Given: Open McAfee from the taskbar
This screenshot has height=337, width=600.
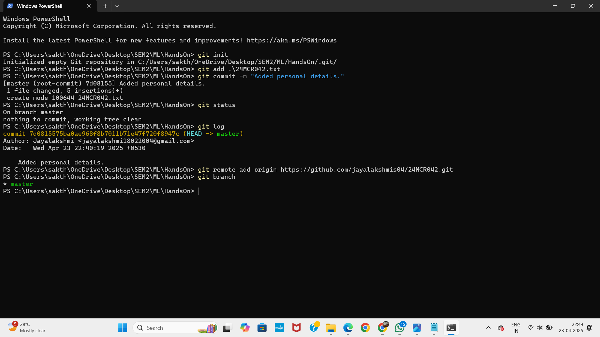Looking at the screenshot, I should pyautogui.click(x=296, y=328).
